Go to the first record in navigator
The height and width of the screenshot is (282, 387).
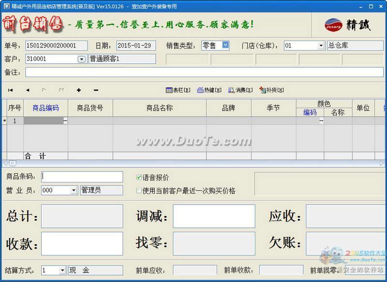click(11, 90)
